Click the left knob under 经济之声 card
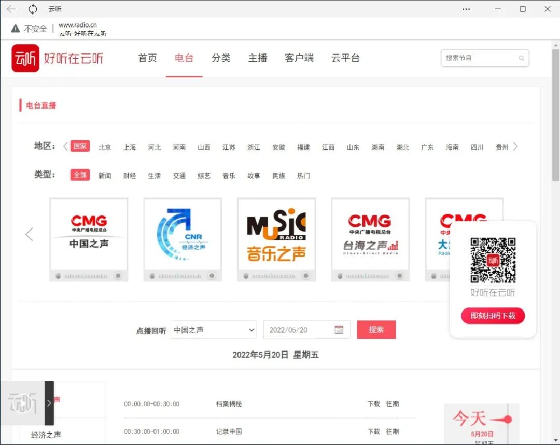 [x=152, y=276]
